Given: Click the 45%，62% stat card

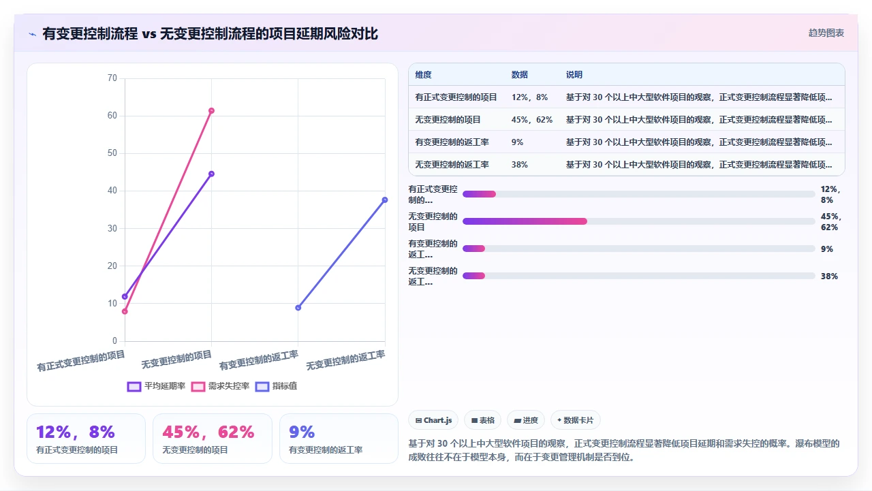Looking at the screenshot, I should click(x=213, y=439).
